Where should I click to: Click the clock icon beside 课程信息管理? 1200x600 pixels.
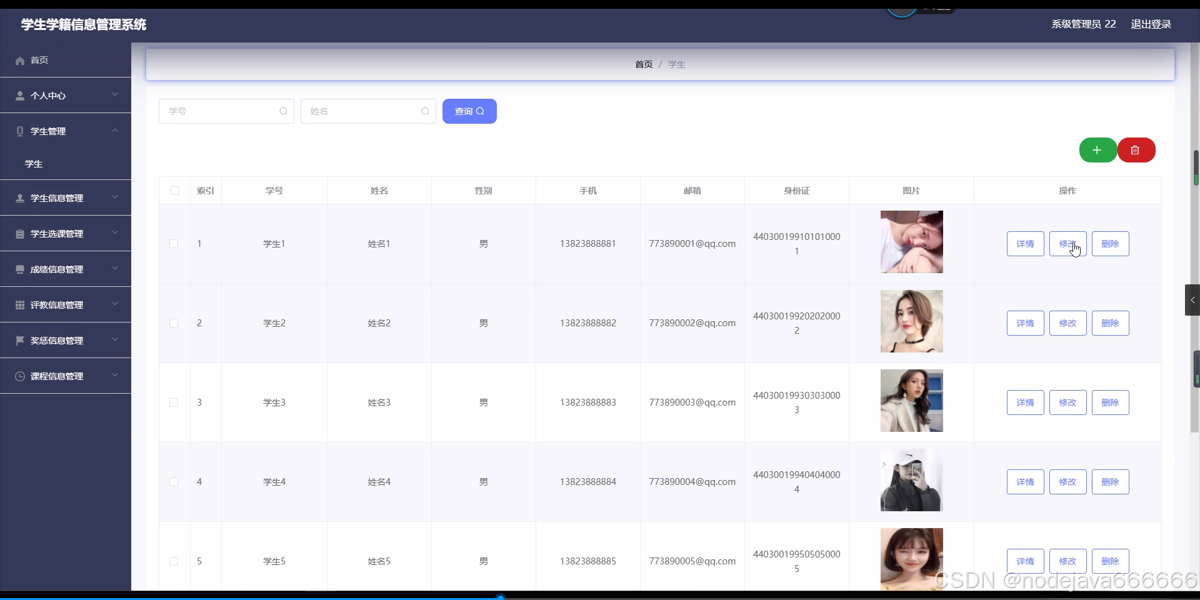pyautogui.click(x=20, y=376)
